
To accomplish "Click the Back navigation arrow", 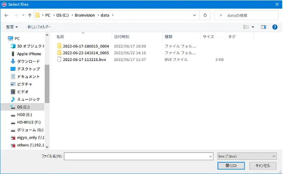I will coord(7,15).
